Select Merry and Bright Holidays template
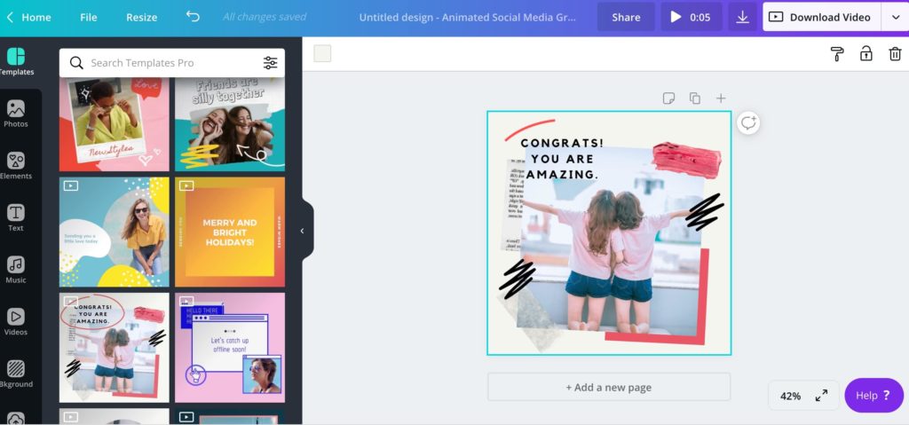909x425 pixels. click(x=230, y=232)
